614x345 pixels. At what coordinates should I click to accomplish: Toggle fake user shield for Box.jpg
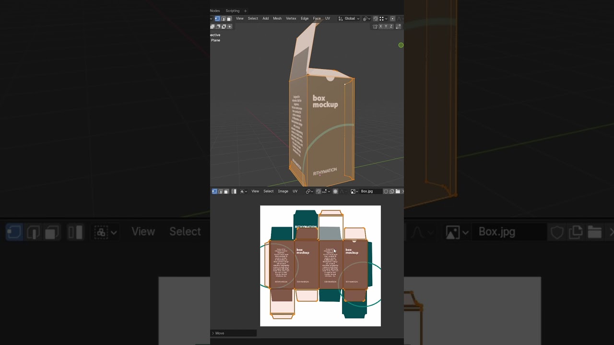coord(386,191)
